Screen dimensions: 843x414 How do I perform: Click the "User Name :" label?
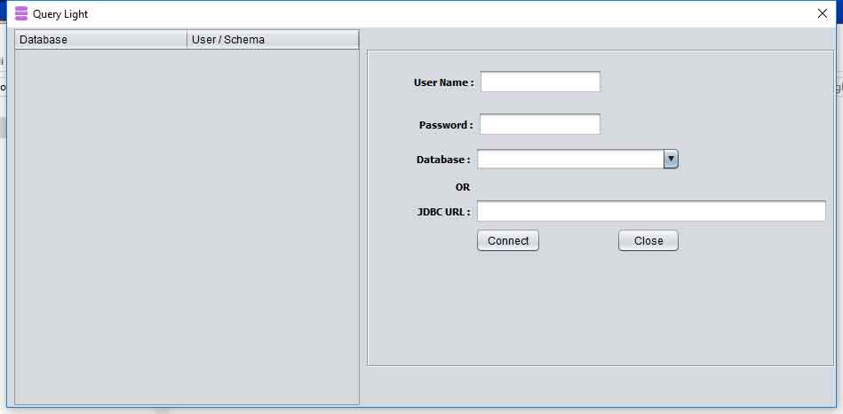[x=443, y=82]
